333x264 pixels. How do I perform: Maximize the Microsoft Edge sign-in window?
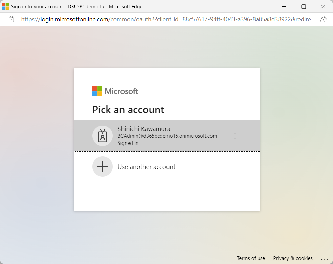[304, 6]
